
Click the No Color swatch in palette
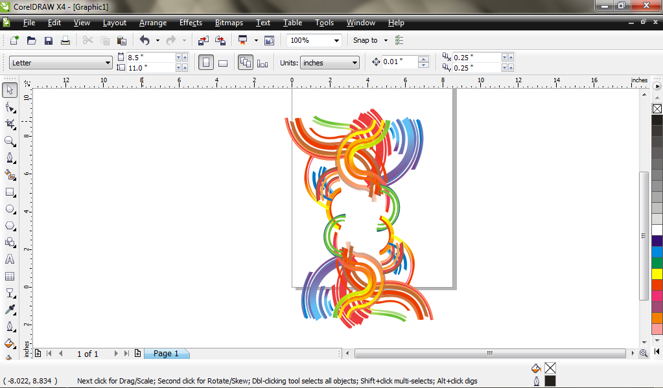coord(657,109)
